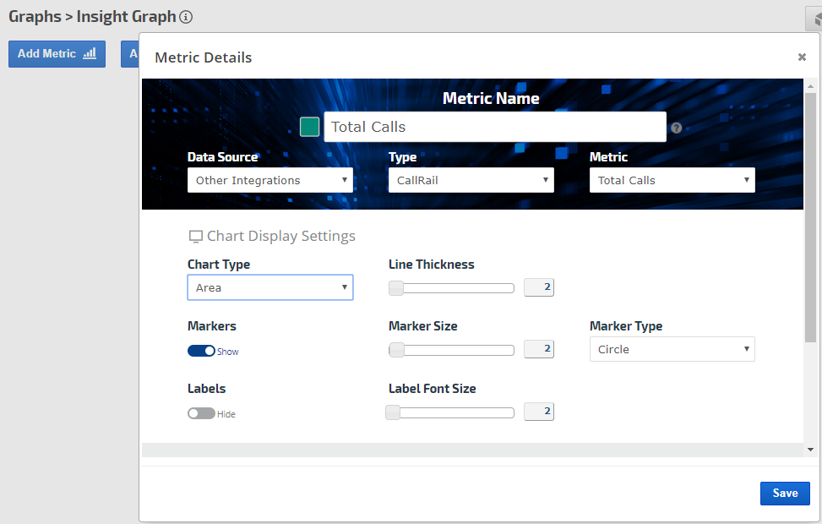Close the Metric Details dialog
822x524 pixels.
[802, 57]
